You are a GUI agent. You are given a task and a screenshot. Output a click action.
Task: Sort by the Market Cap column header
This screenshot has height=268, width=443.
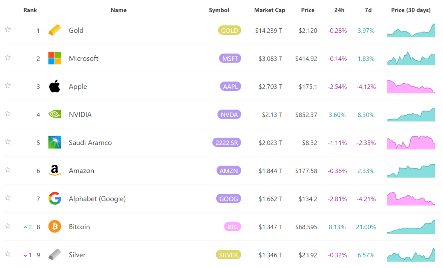click(270, 10)
